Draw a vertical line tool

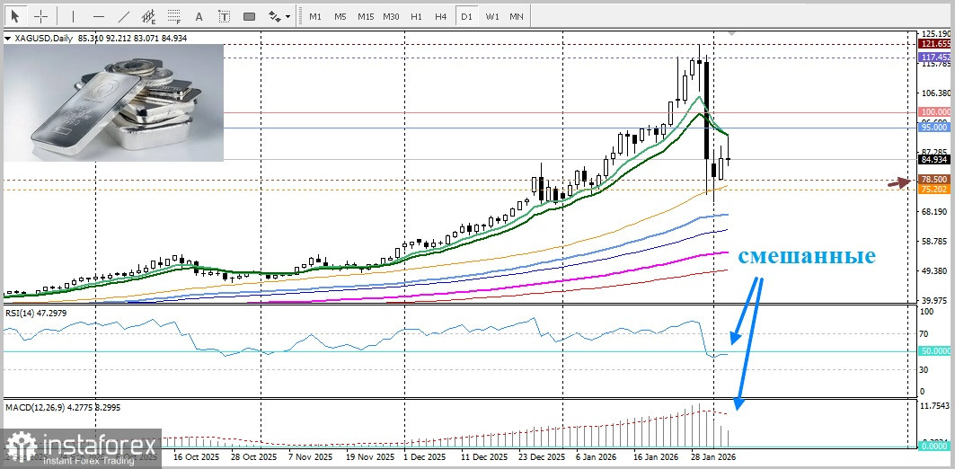point(73,16)
